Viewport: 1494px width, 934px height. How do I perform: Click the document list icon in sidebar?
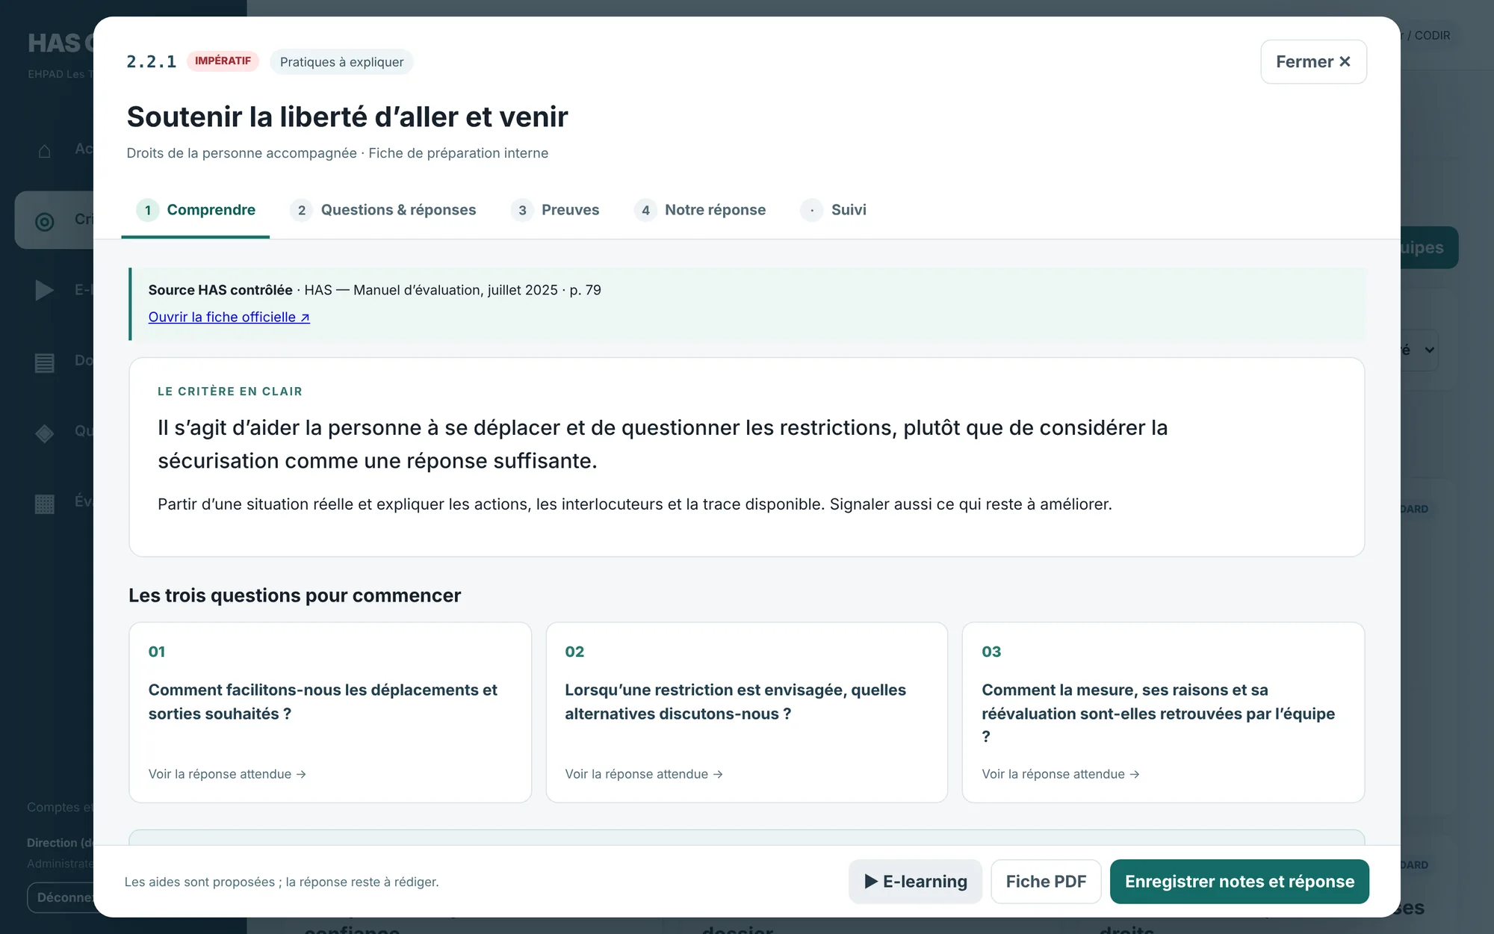[45, 362]
